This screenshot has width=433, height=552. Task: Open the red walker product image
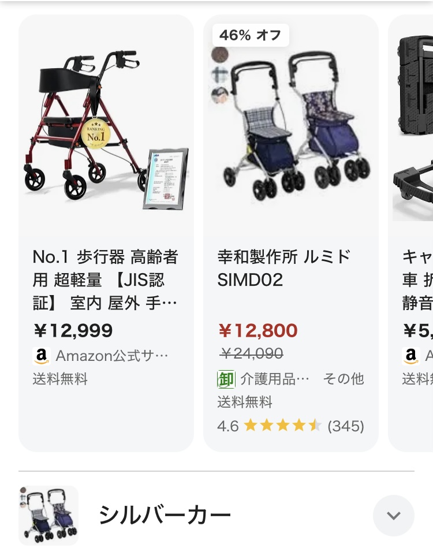(x=106, y=125)
